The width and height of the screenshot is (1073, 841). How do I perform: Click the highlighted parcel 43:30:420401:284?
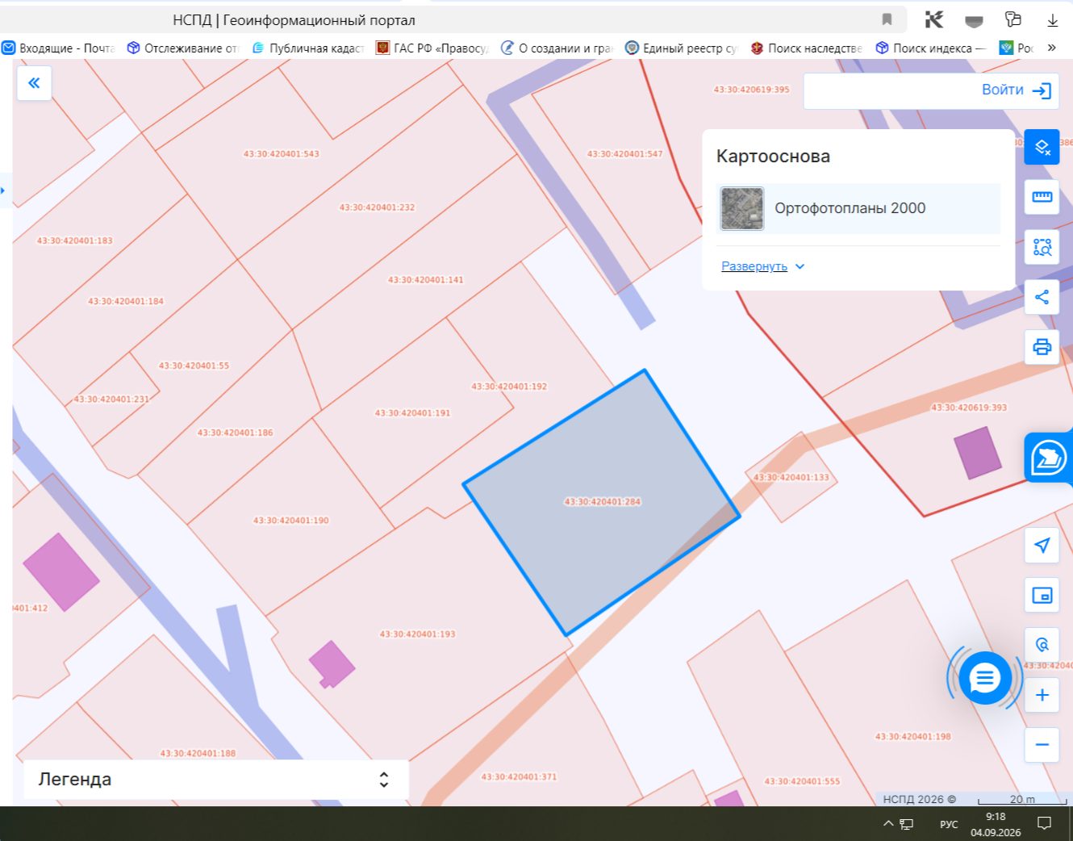[x=602, y=502]
